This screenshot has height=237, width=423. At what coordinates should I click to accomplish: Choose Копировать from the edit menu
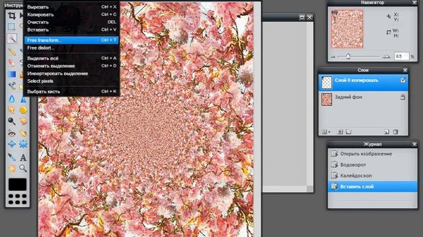tap(71, 14)
